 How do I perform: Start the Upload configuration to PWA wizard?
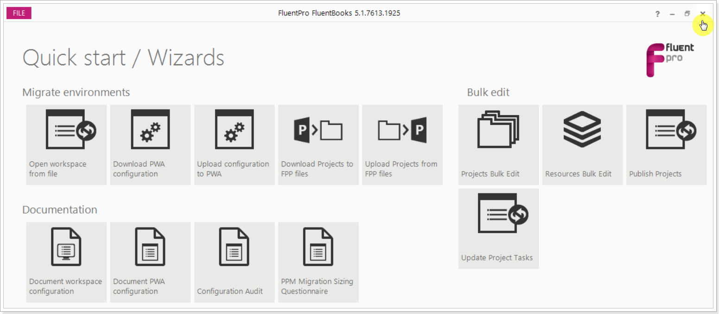[x=234, y=145]
